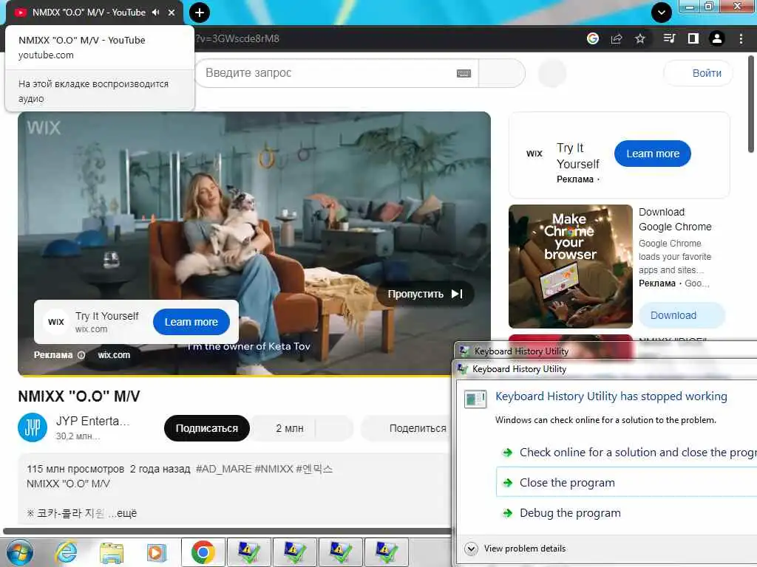This screenshot has height=567, width=757.
Task: Open the media controls icon
Action: pyautogui.click(x=669, y=38)
